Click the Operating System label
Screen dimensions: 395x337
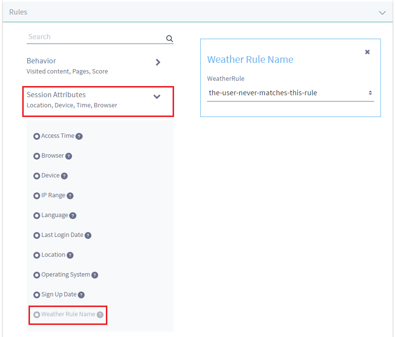click(x=66, y=275)
